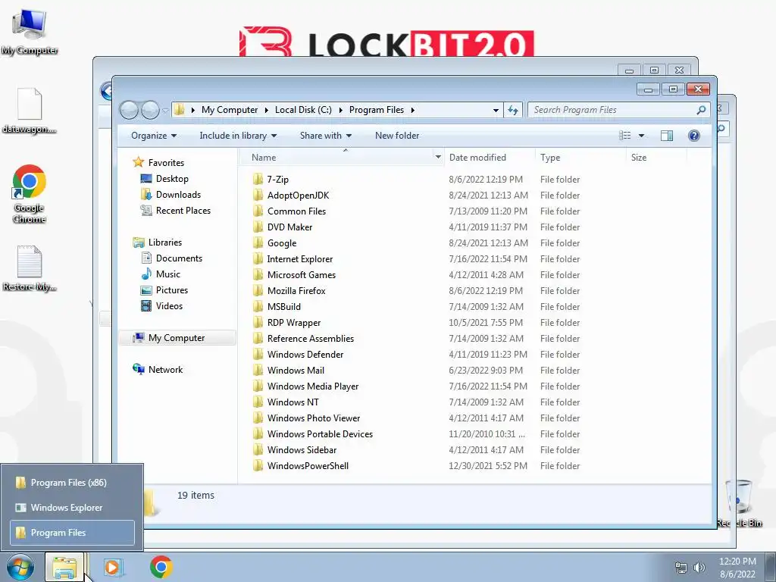Click the refresh icon beside the address bar
Viewport: 776px width, 582px height.
click(x=513, y=110)
